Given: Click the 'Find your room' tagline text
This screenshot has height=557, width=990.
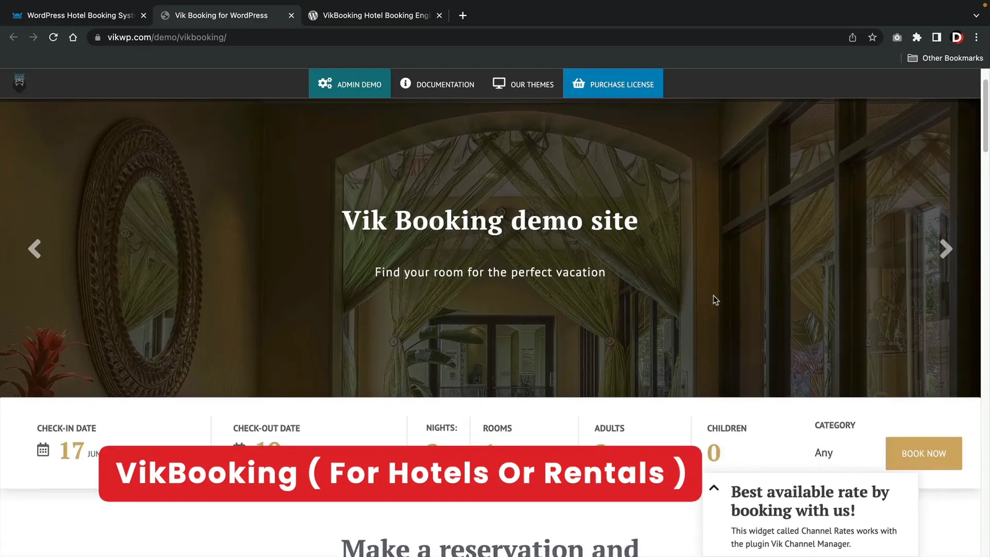Looking at the screenshot, I should pyautogui.click(x=490, y=272).
